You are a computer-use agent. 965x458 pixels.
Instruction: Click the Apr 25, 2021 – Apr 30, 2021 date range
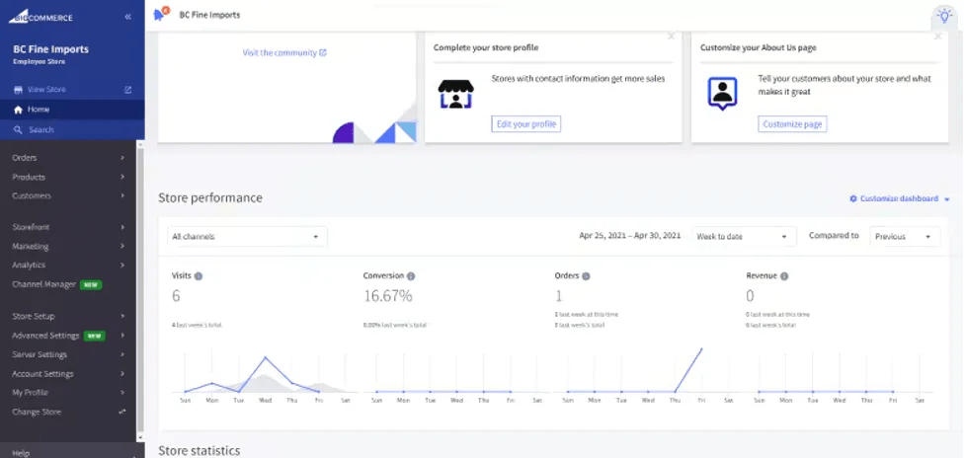[x=629, y=236]
